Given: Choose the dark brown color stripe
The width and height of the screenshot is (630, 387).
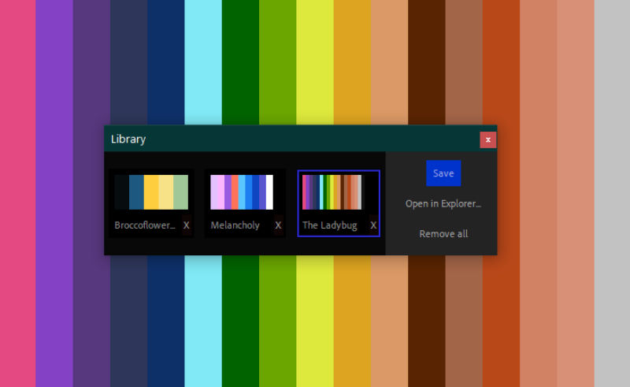Looking at the screenshot, I should click(426, 63).
